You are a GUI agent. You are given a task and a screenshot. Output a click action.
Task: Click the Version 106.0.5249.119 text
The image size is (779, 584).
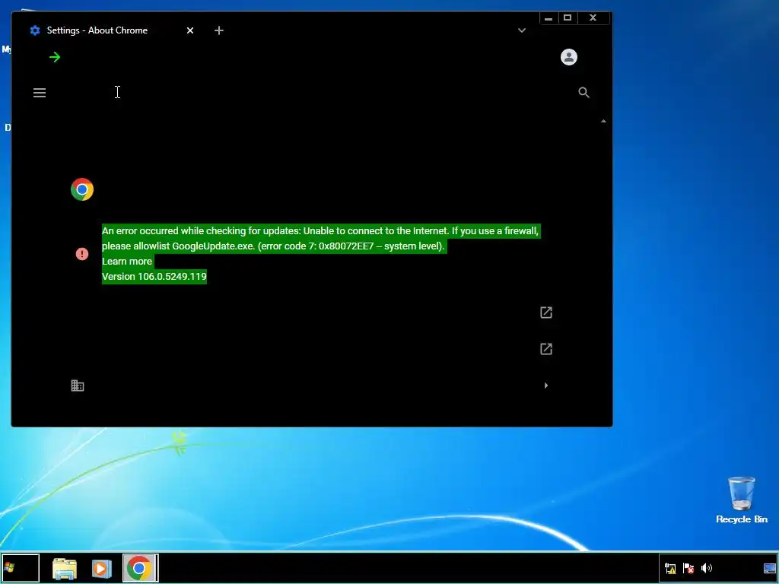tap(154, 277)
